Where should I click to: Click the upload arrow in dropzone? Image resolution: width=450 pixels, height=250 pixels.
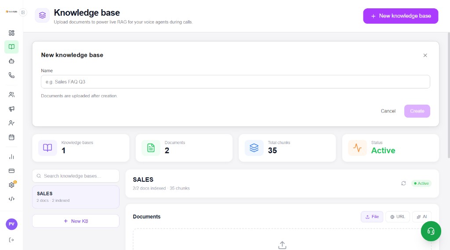pos(282,245)
